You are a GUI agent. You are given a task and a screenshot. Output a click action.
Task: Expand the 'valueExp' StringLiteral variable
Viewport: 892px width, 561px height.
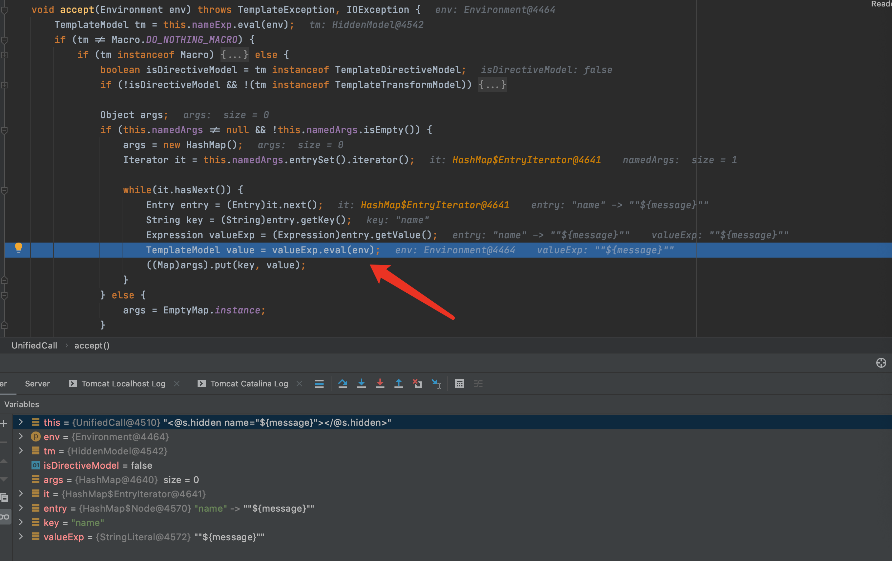[x=21, y=536]
